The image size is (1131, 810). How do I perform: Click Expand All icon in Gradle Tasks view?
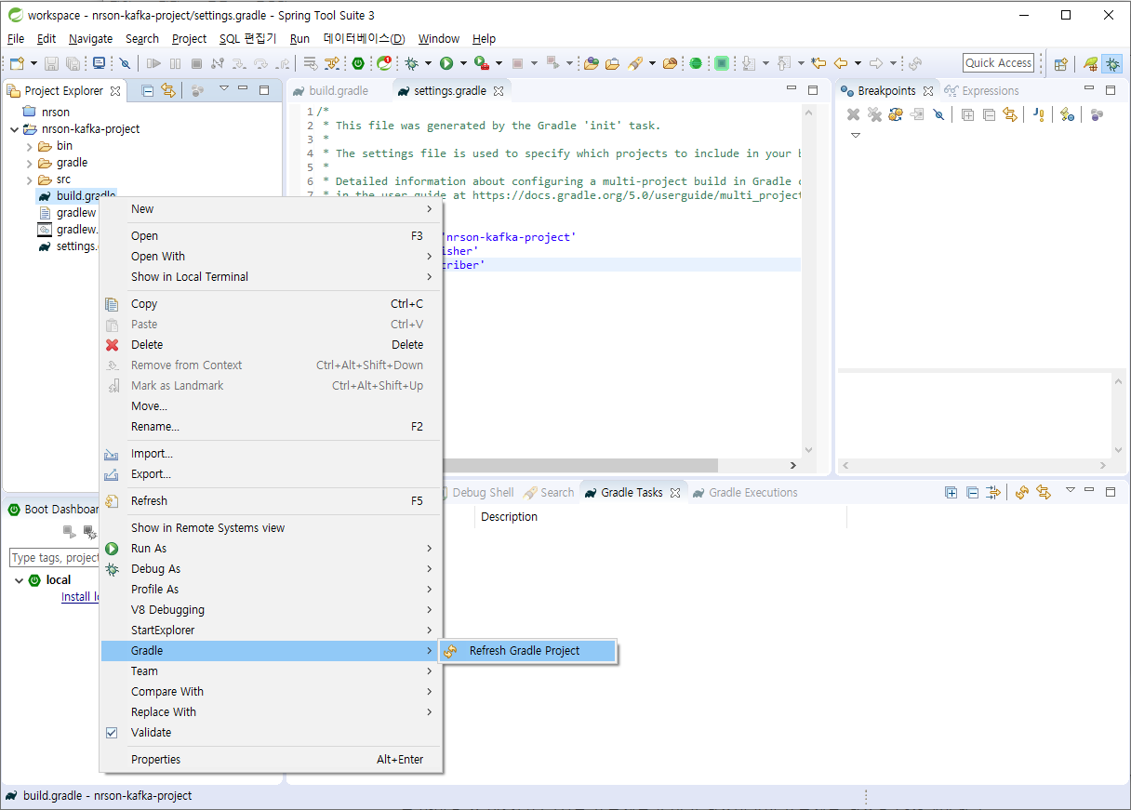(x=951, y=492)
